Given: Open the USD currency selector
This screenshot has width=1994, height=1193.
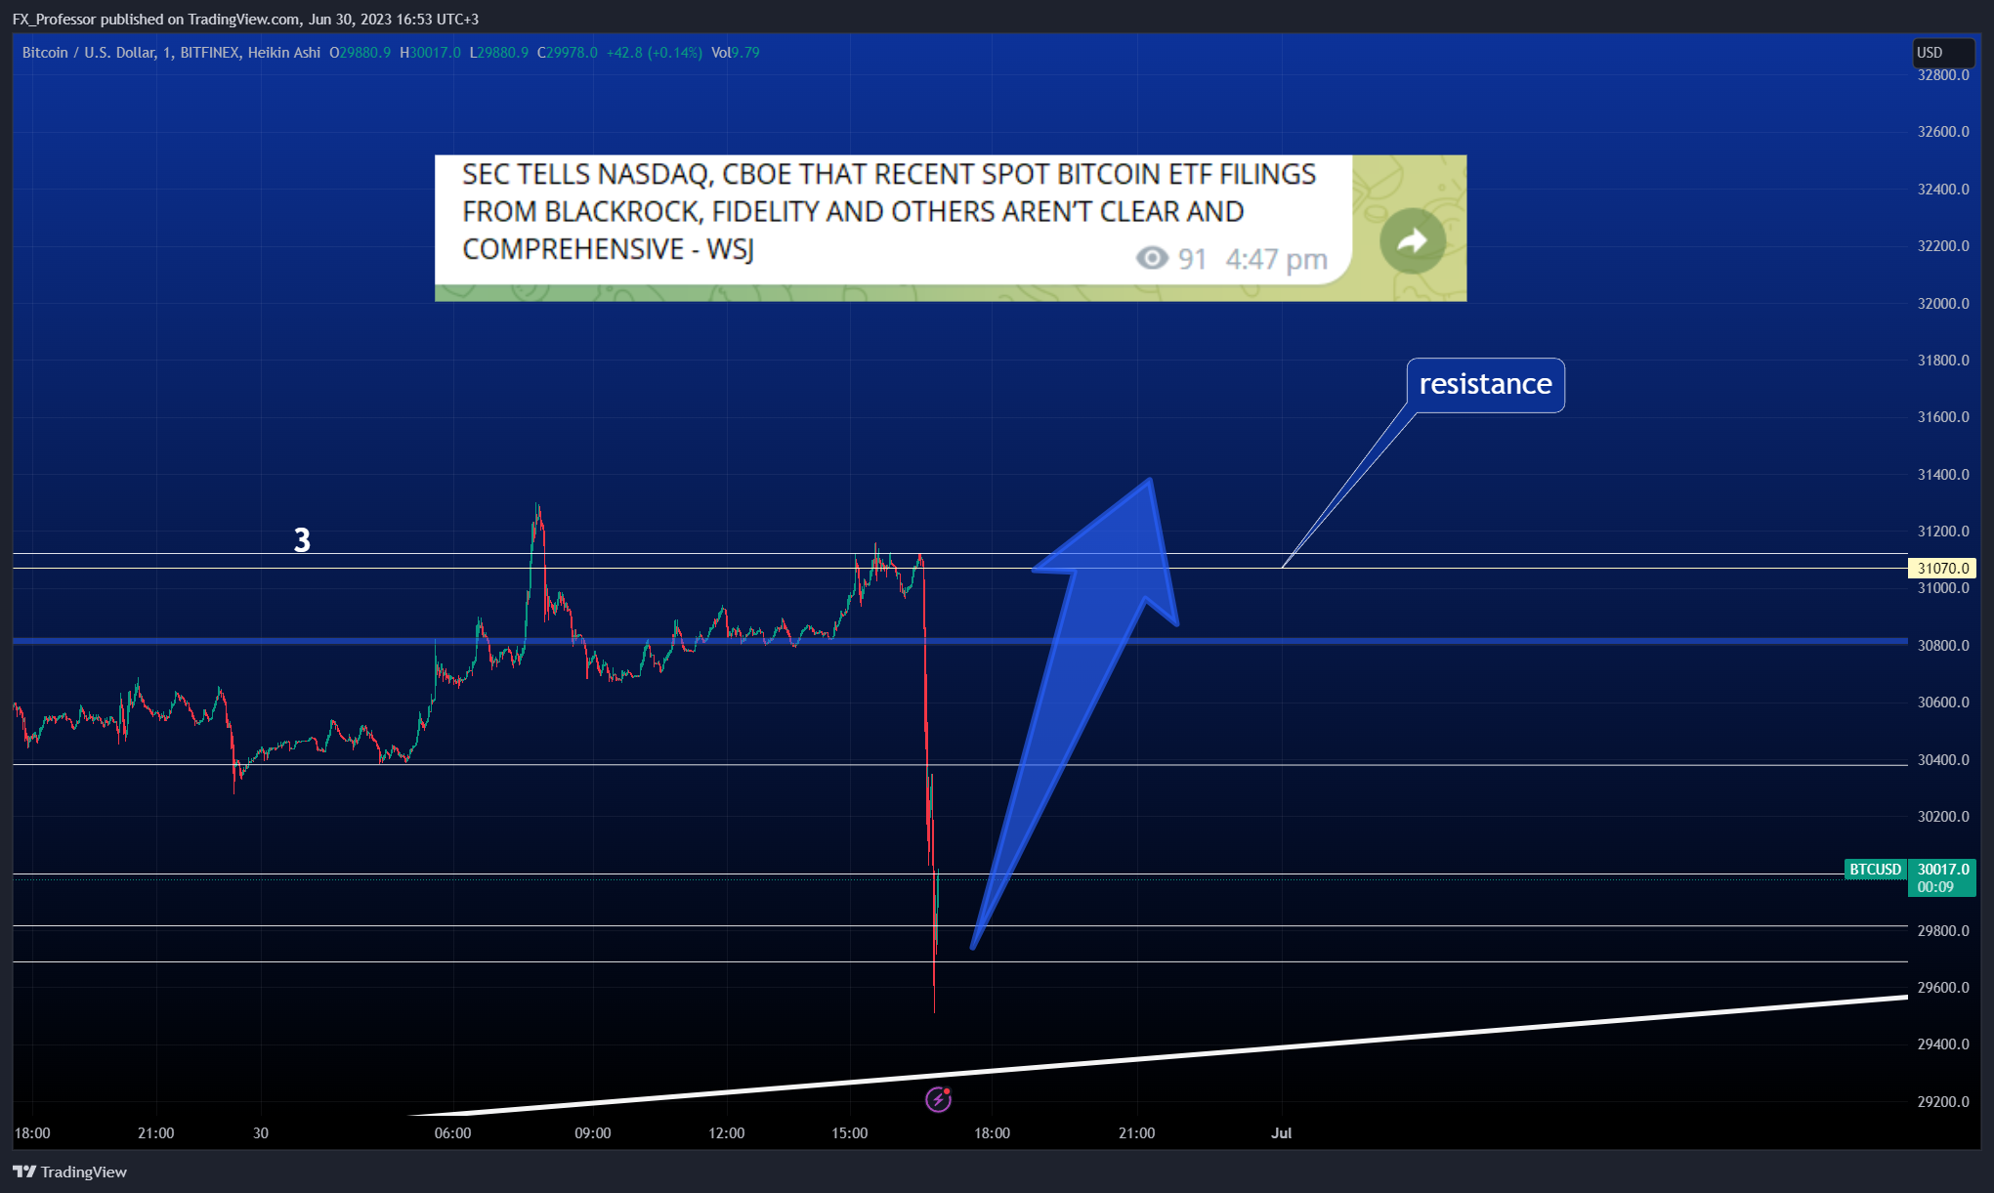Looking at the screenshot, I should [x=1943, y=52].
